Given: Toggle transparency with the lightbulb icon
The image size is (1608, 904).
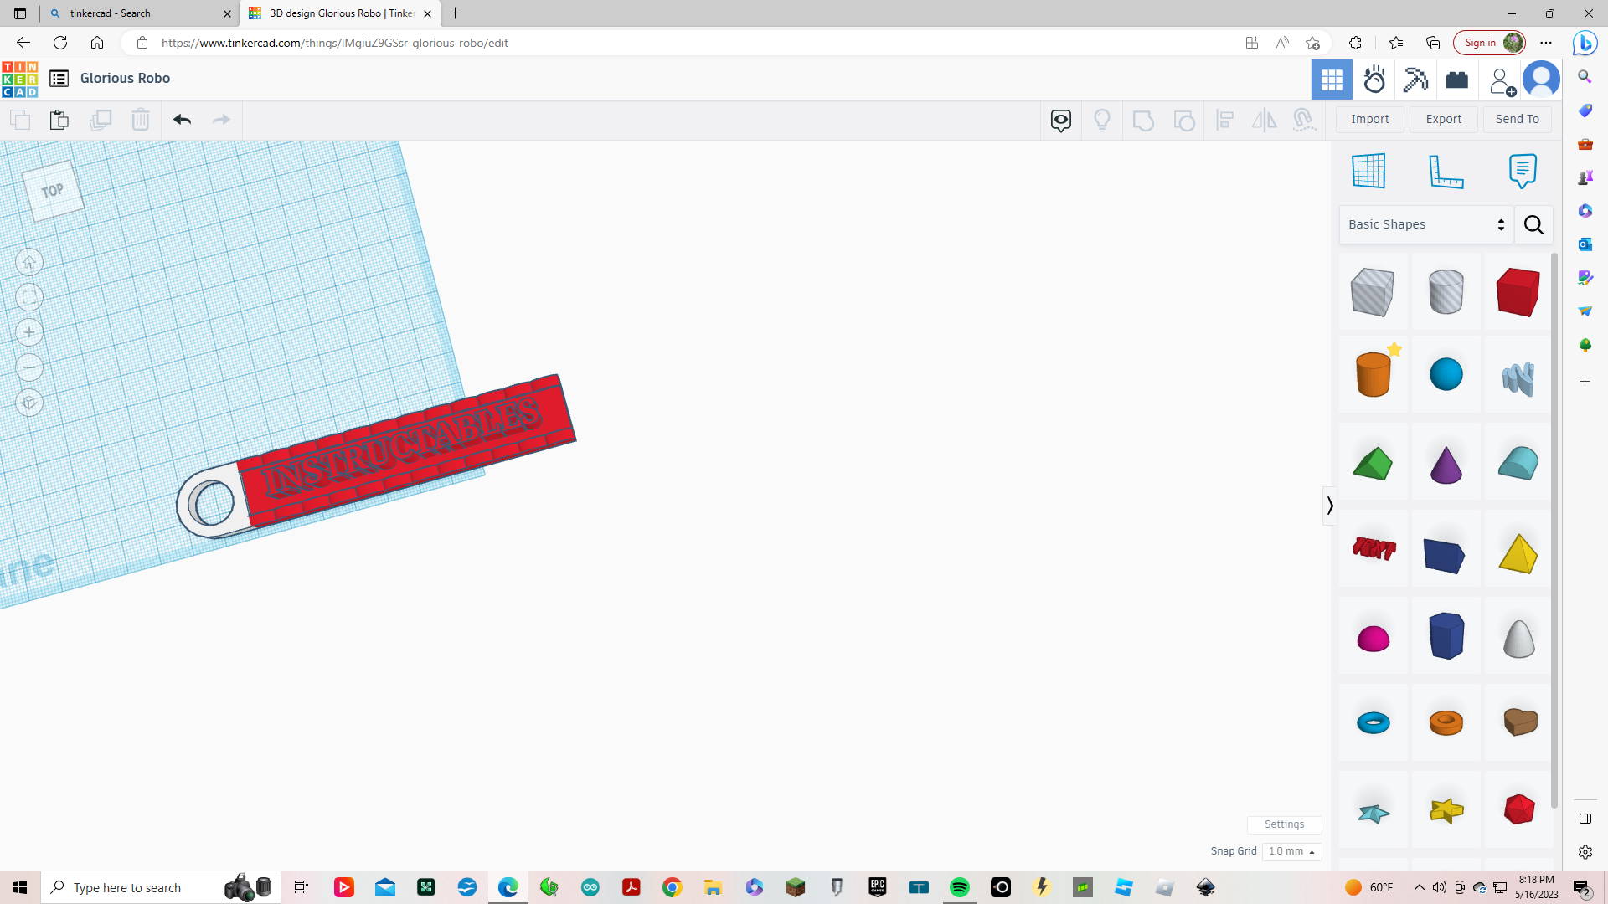Looking at the screenshot, I should point(1102,120).
